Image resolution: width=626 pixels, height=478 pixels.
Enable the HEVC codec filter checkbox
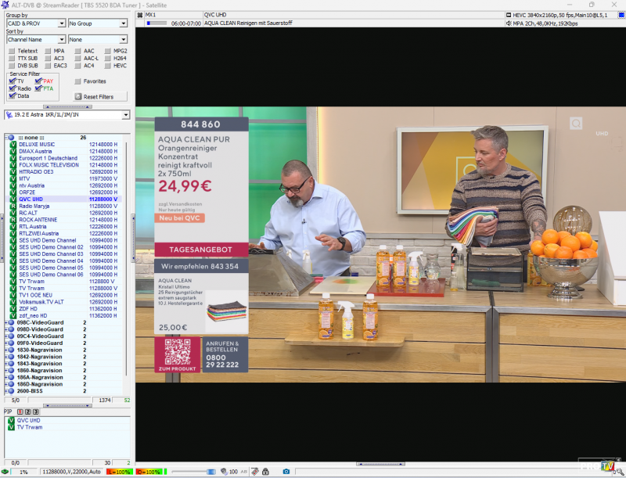pyautogui.click(x=107, y=66)
